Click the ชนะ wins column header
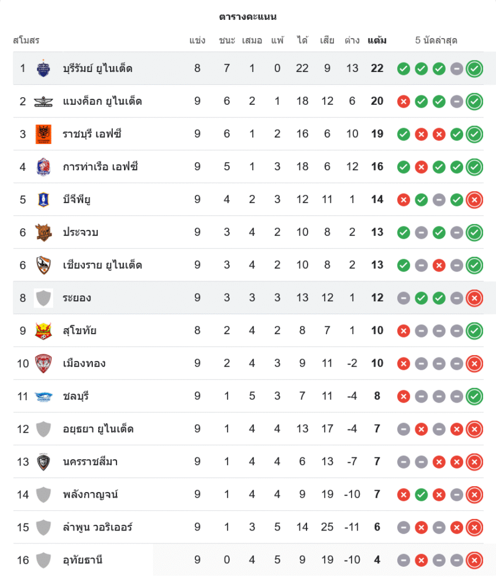The image size is (496, 585). pyautogui.click(x=227, y=40)
